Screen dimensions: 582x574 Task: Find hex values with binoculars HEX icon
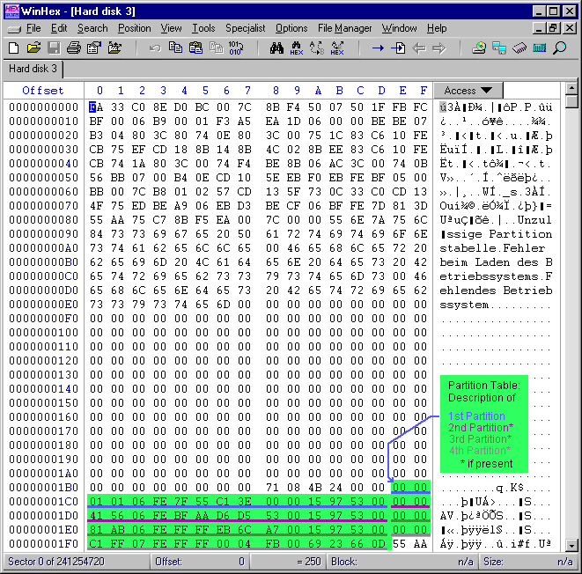pos(297,48)
